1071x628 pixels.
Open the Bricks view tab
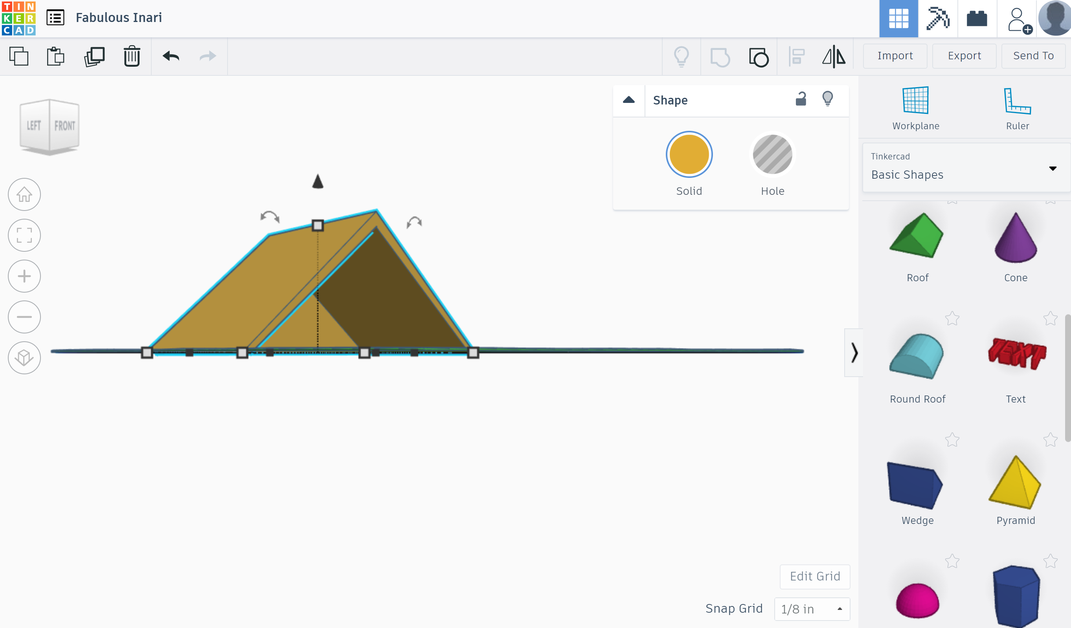(x=977, y=18)
